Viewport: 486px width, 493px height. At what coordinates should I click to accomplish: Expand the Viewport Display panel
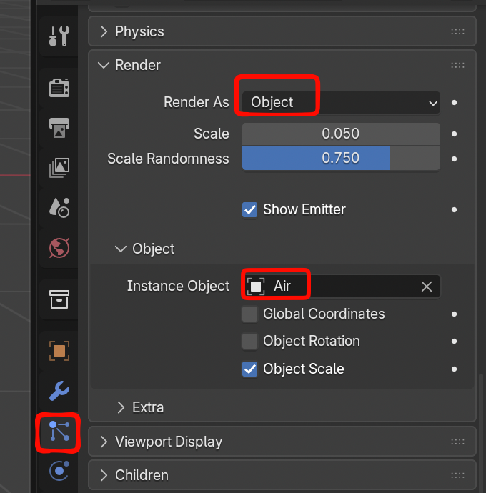point(169,442)
